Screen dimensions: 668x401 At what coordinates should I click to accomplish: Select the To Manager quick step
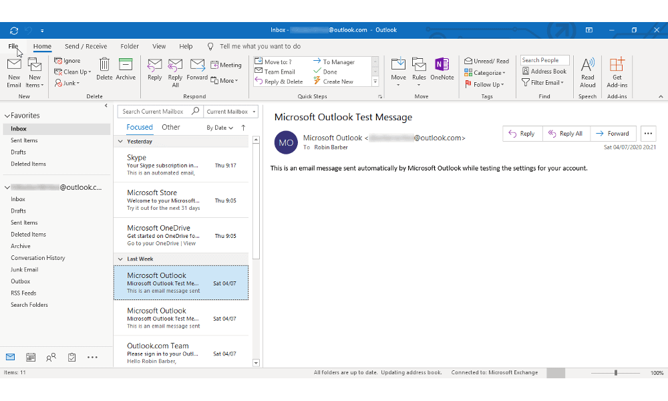[334, 61]
